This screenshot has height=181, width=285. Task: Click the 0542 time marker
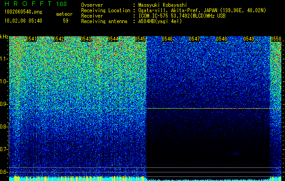point(58,39)
